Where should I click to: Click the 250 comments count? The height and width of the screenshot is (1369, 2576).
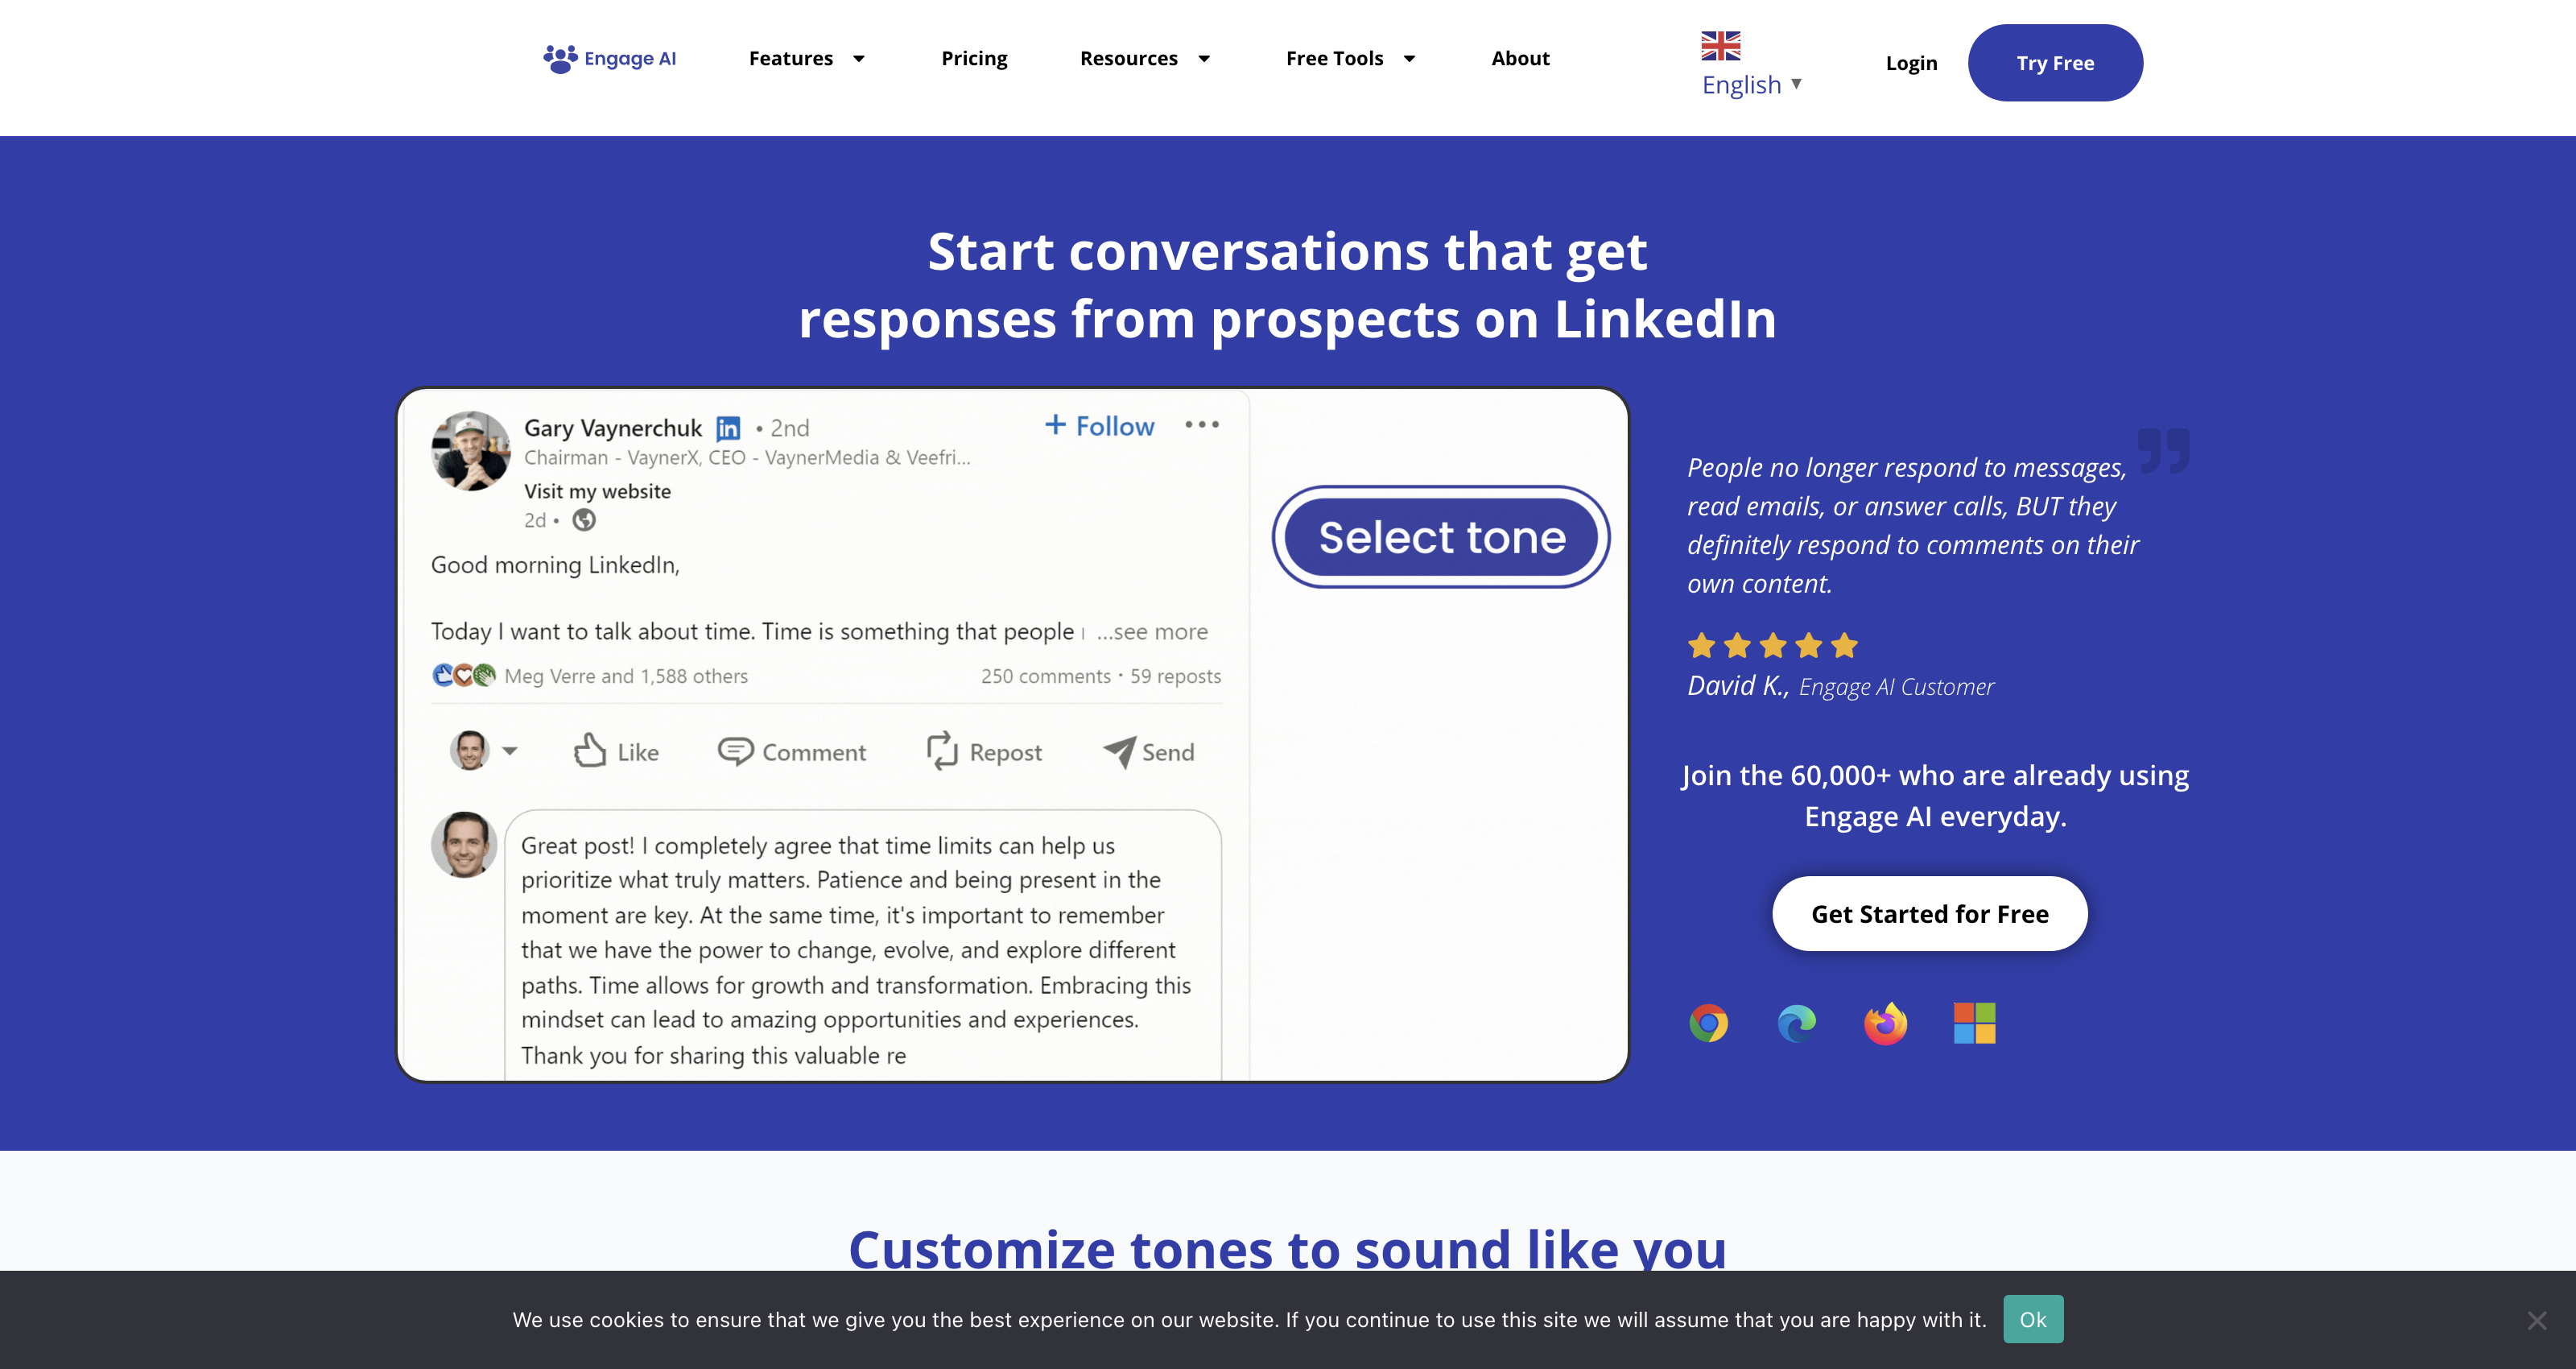pyautogui.click(x=1045, y=676)
